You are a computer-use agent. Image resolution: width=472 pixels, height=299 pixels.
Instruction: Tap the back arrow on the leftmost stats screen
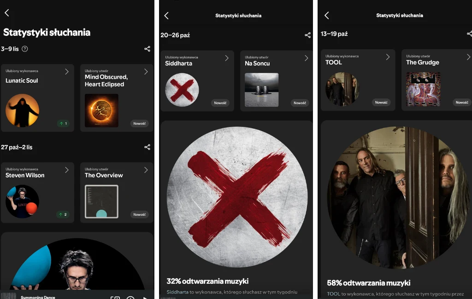coord(7,13)
